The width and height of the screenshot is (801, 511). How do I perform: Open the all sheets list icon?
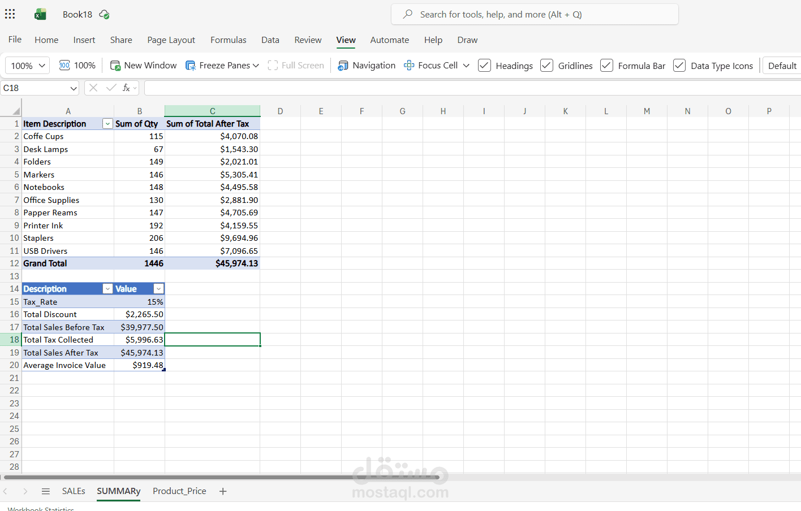coord(46,491)
